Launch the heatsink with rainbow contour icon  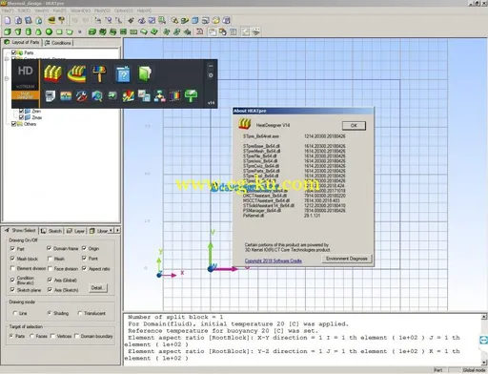[76, 73]
